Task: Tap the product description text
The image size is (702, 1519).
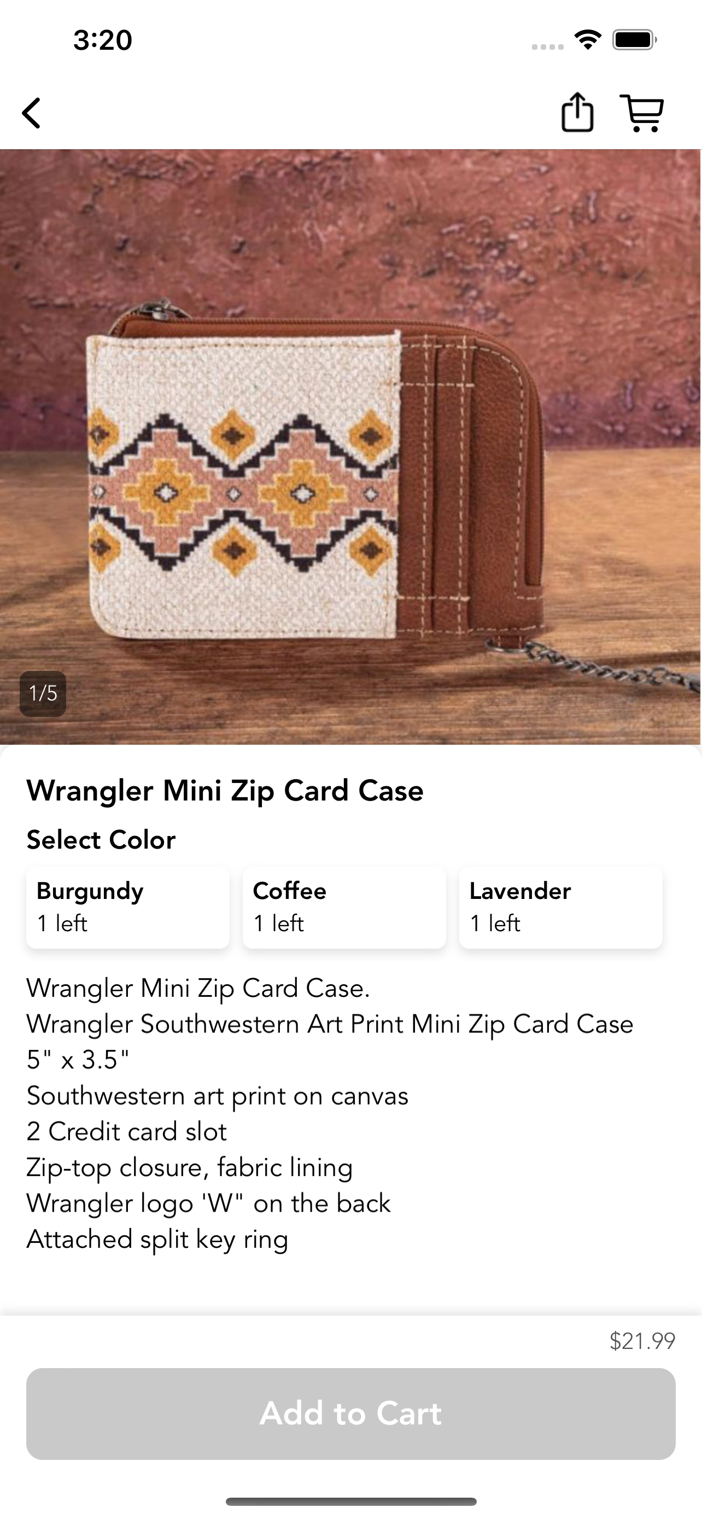Action: (x=330, y=1114)
